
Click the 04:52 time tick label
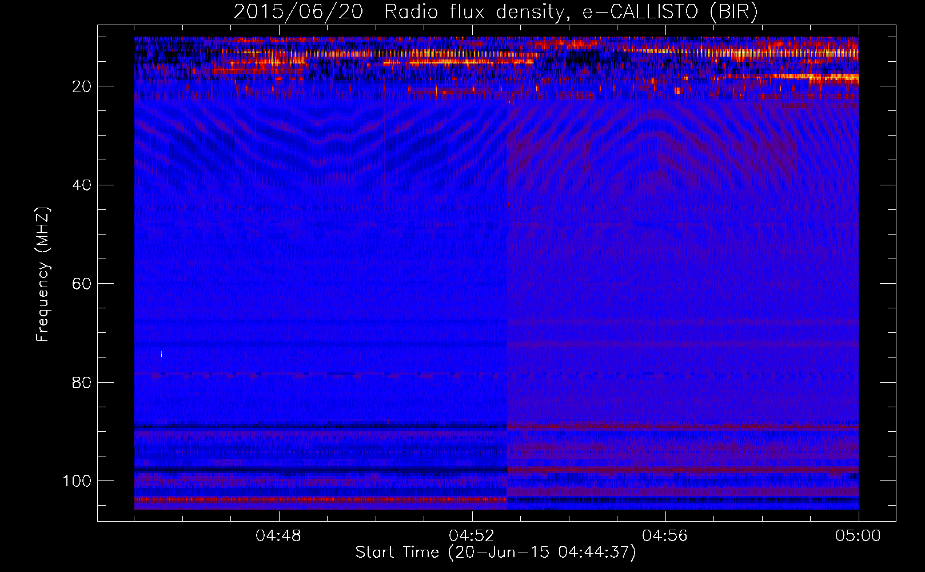tap(472, 536)
